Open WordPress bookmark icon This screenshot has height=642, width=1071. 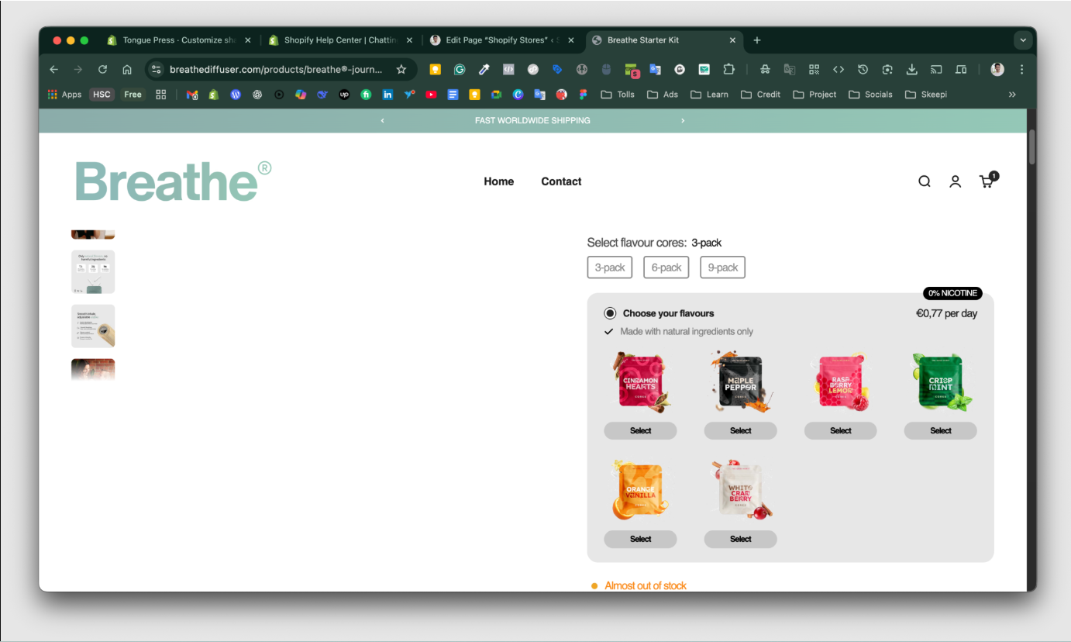tap(236, 95)
